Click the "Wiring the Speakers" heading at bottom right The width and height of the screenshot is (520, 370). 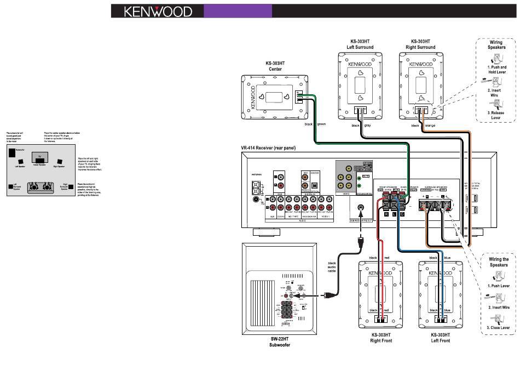coord(499,262)
